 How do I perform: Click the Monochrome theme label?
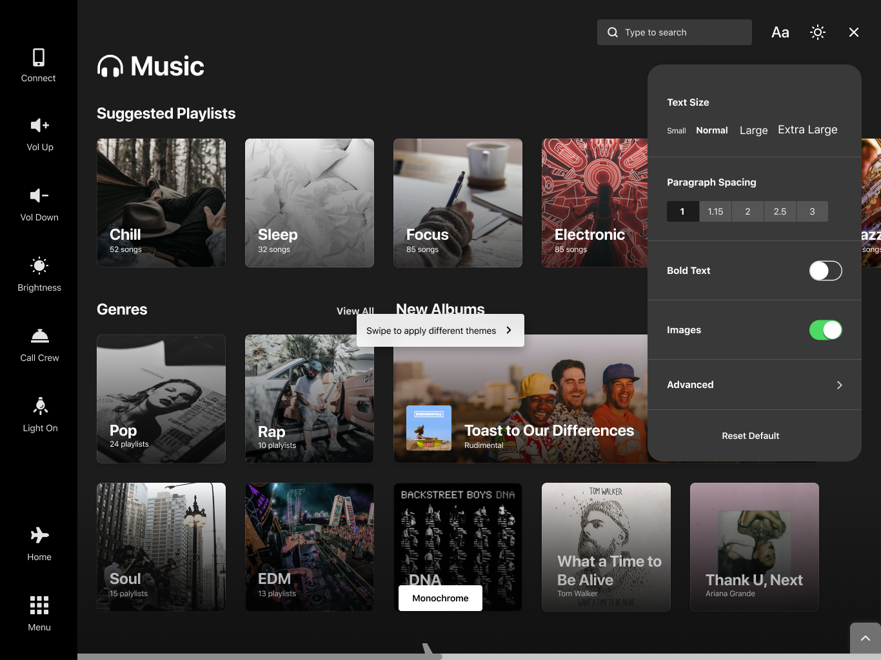(x=440, y=598)
